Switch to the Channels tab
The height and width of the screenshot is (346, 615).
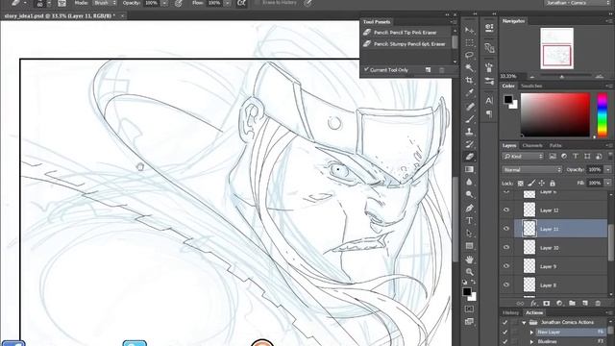[532, 145]
